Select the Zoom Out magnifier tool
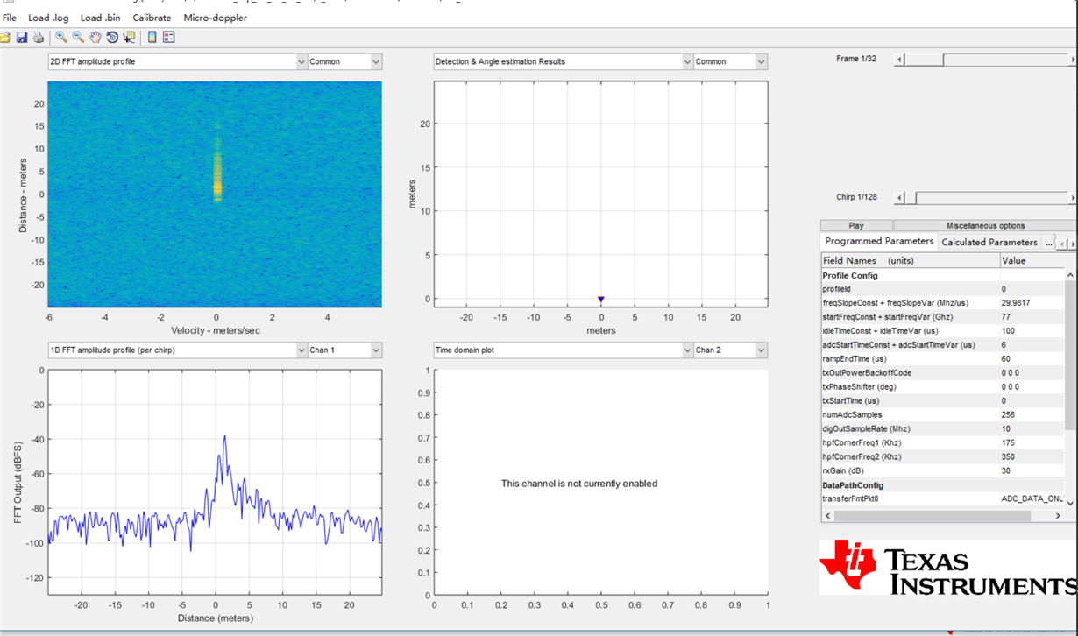This screenshot has width=1078, height=636. [x=78, y=38]
